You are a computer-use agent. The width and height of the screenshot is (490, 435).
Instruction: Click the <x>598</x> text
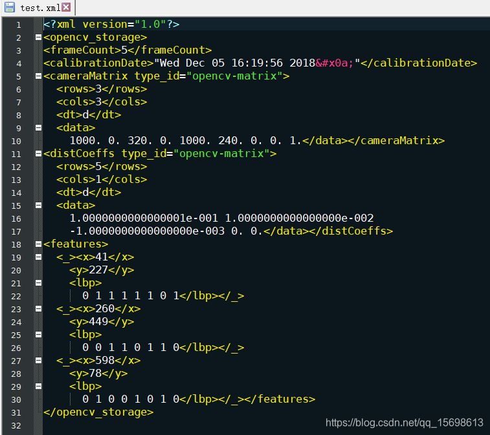pyautogui.click(x=108, y=361)
